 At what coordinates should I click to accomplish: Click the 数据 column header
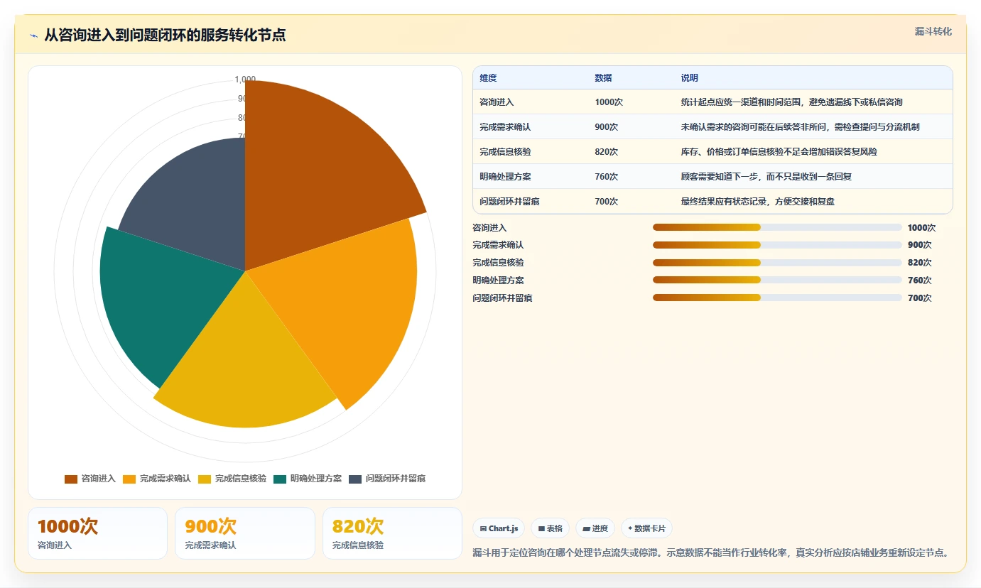coord(603,78)
